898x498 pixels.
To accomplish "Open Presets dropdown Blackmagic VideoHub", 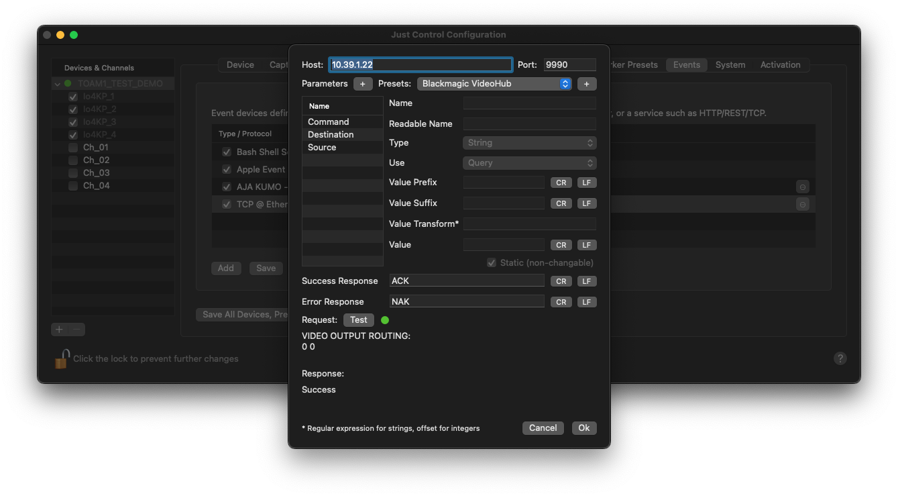I will pos(494,84).
